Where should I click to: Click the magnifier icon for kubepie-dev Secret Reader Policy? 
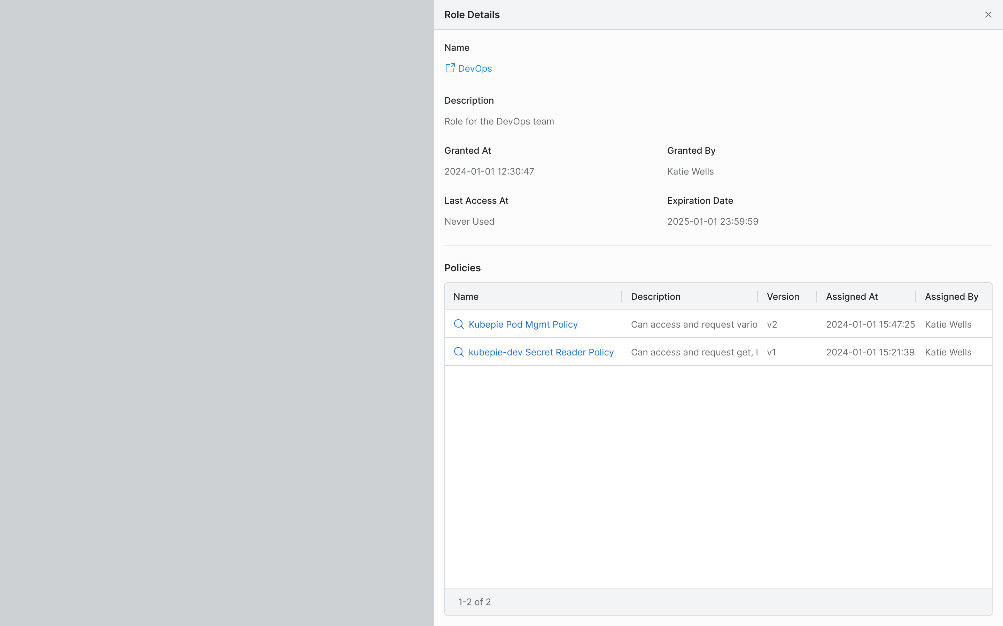[x=459, y=352]
